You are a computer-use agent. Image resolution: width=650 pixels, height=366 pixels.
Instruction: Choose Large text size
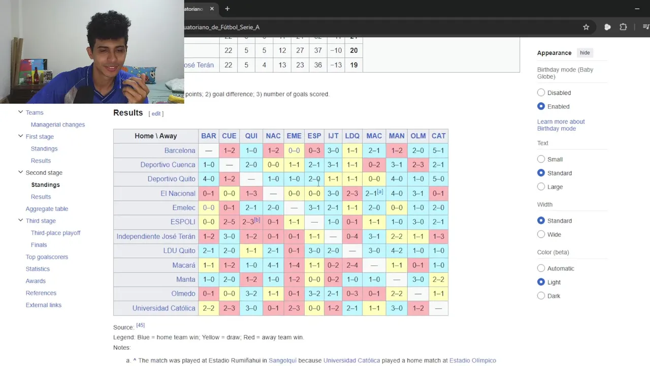click(541, 187)
